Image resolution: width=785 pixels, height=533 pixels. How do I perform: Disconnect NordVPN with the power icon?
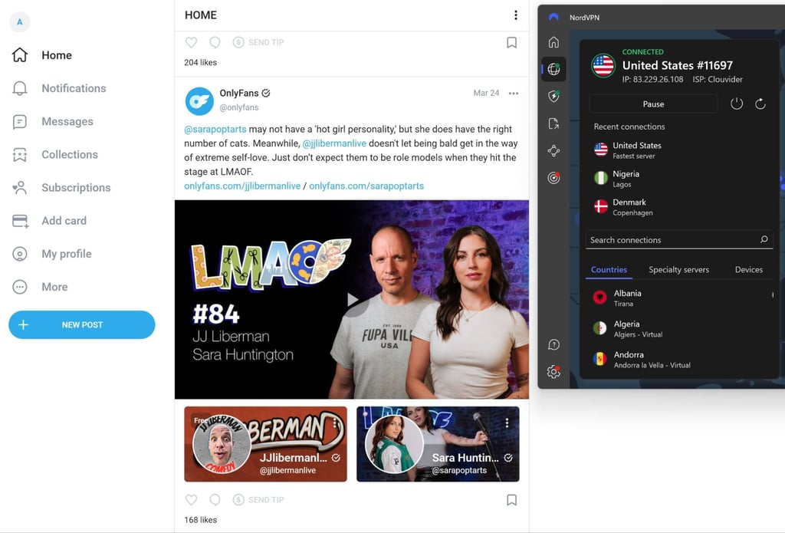point(737,104)
